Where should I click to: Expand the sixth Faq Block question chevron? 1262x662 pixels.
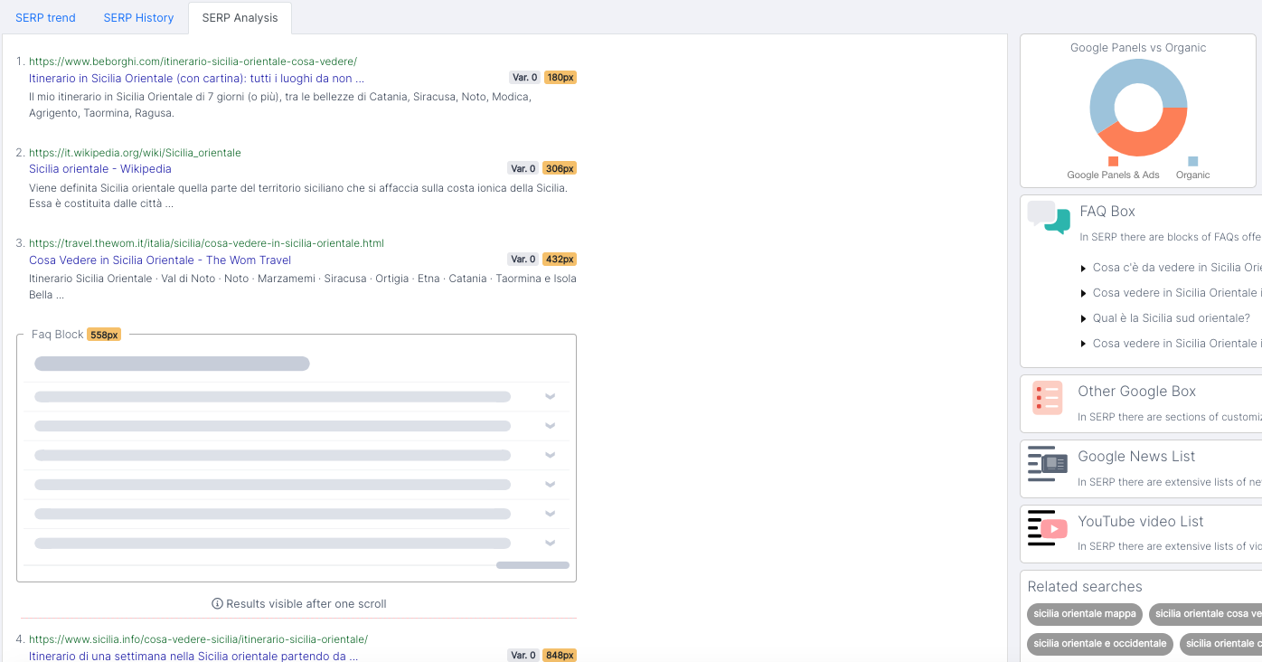pyautogui.click(x=550, y=544)
